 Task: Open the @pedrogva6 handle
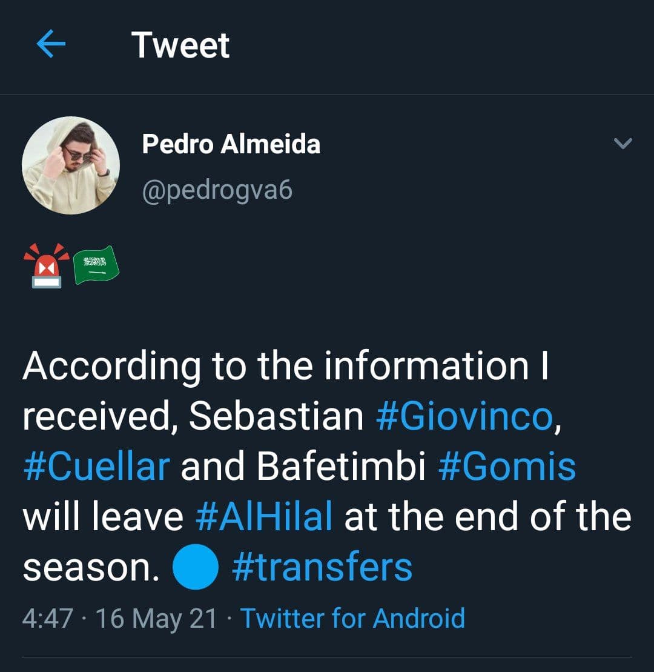pyautogui.click(x=217, y=190)
